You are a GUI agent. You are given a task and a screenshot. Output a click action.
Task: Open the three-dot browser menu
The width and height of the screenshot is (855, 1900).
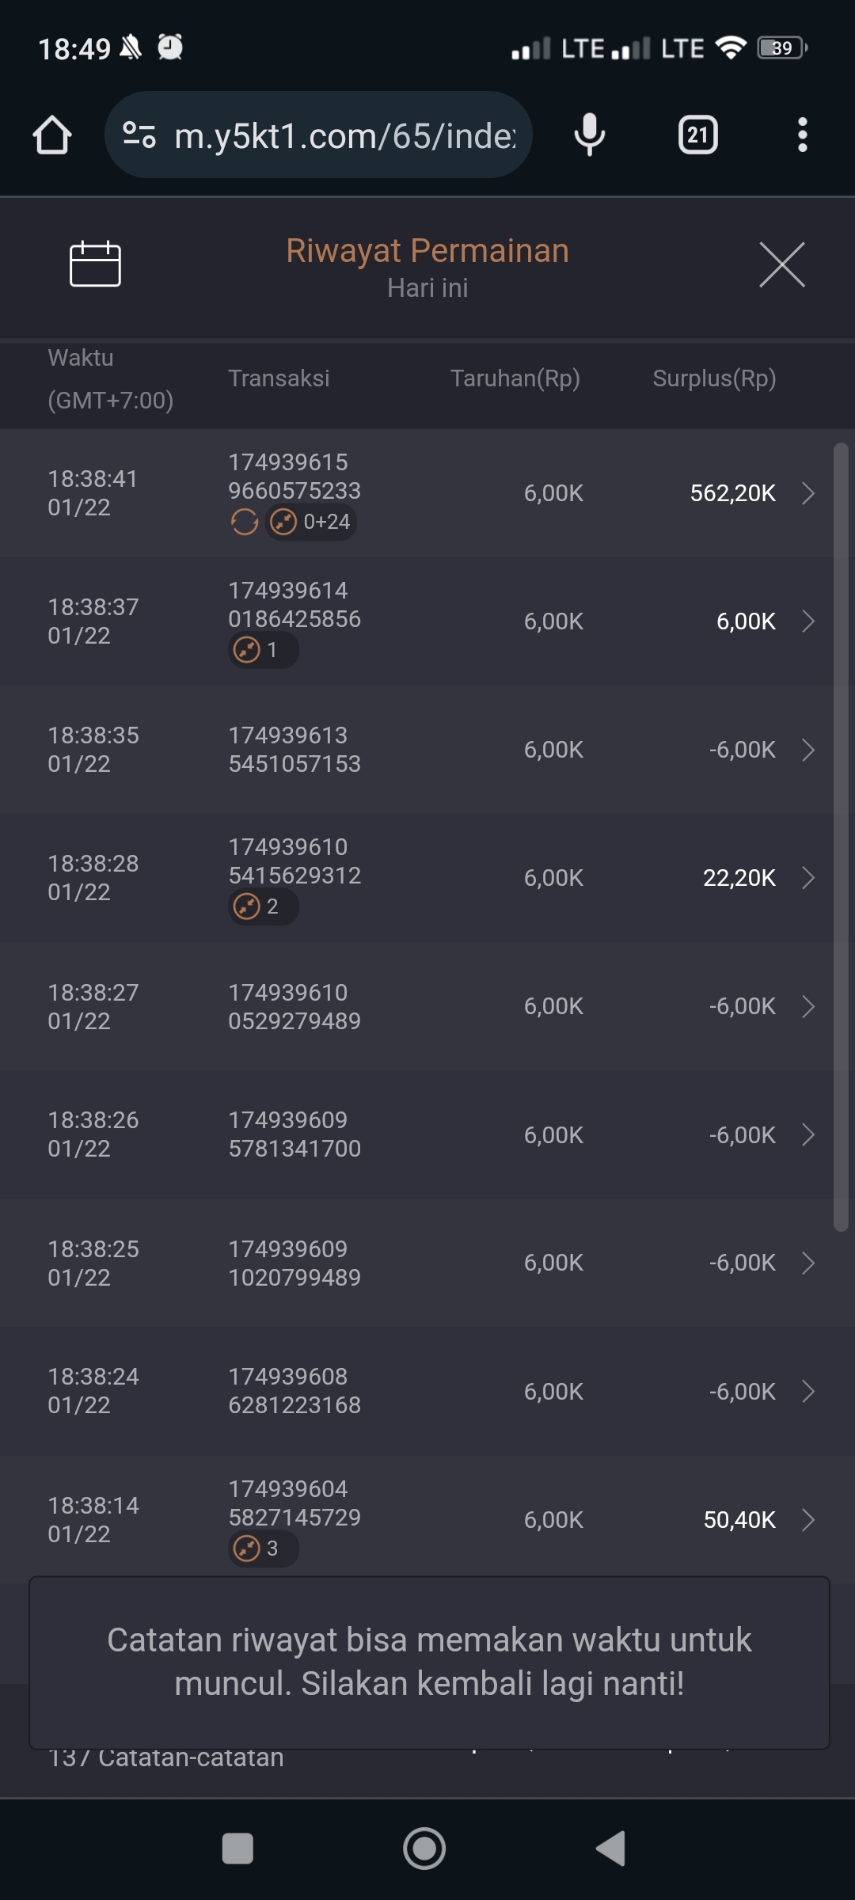tap(802, 135)
